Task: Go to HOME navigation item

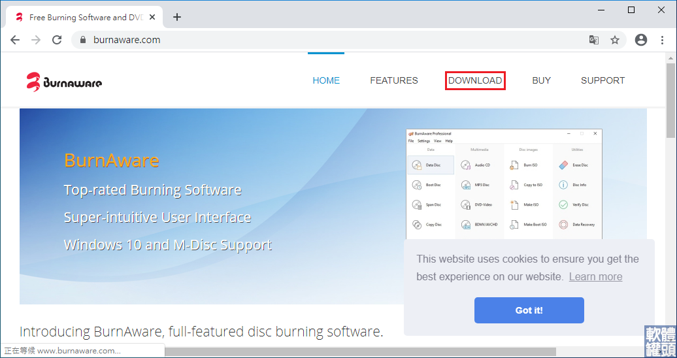Action: [326, 81]
